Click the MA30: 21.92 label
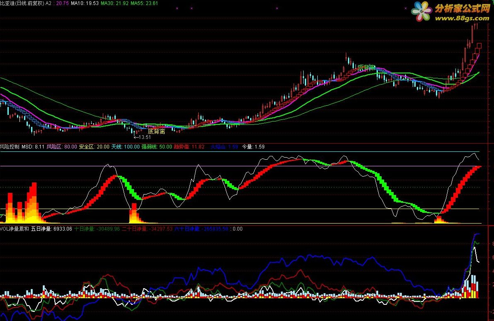The image size is (494, 321). (x=114, y=3)
